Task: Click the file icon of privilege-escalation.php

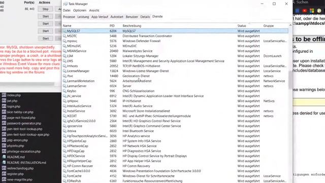Action: click(4, 151)
